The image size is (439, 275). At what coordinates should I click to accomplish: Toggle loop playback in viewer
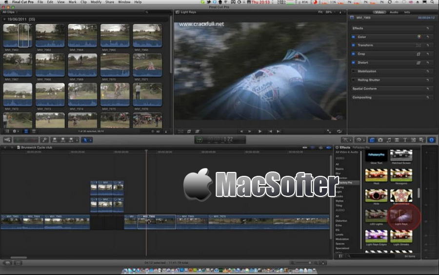tap(339, 131)
